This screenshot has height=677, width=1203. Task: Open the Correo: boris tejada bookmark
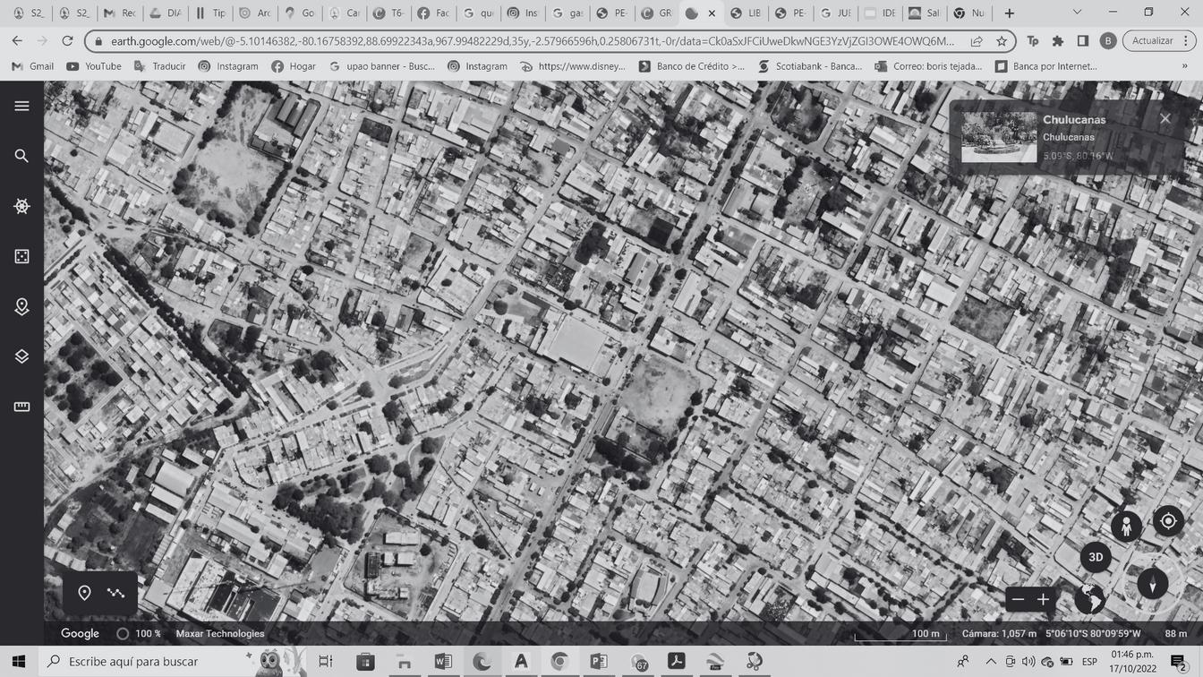pyautogui.click(x=928, y=66)
